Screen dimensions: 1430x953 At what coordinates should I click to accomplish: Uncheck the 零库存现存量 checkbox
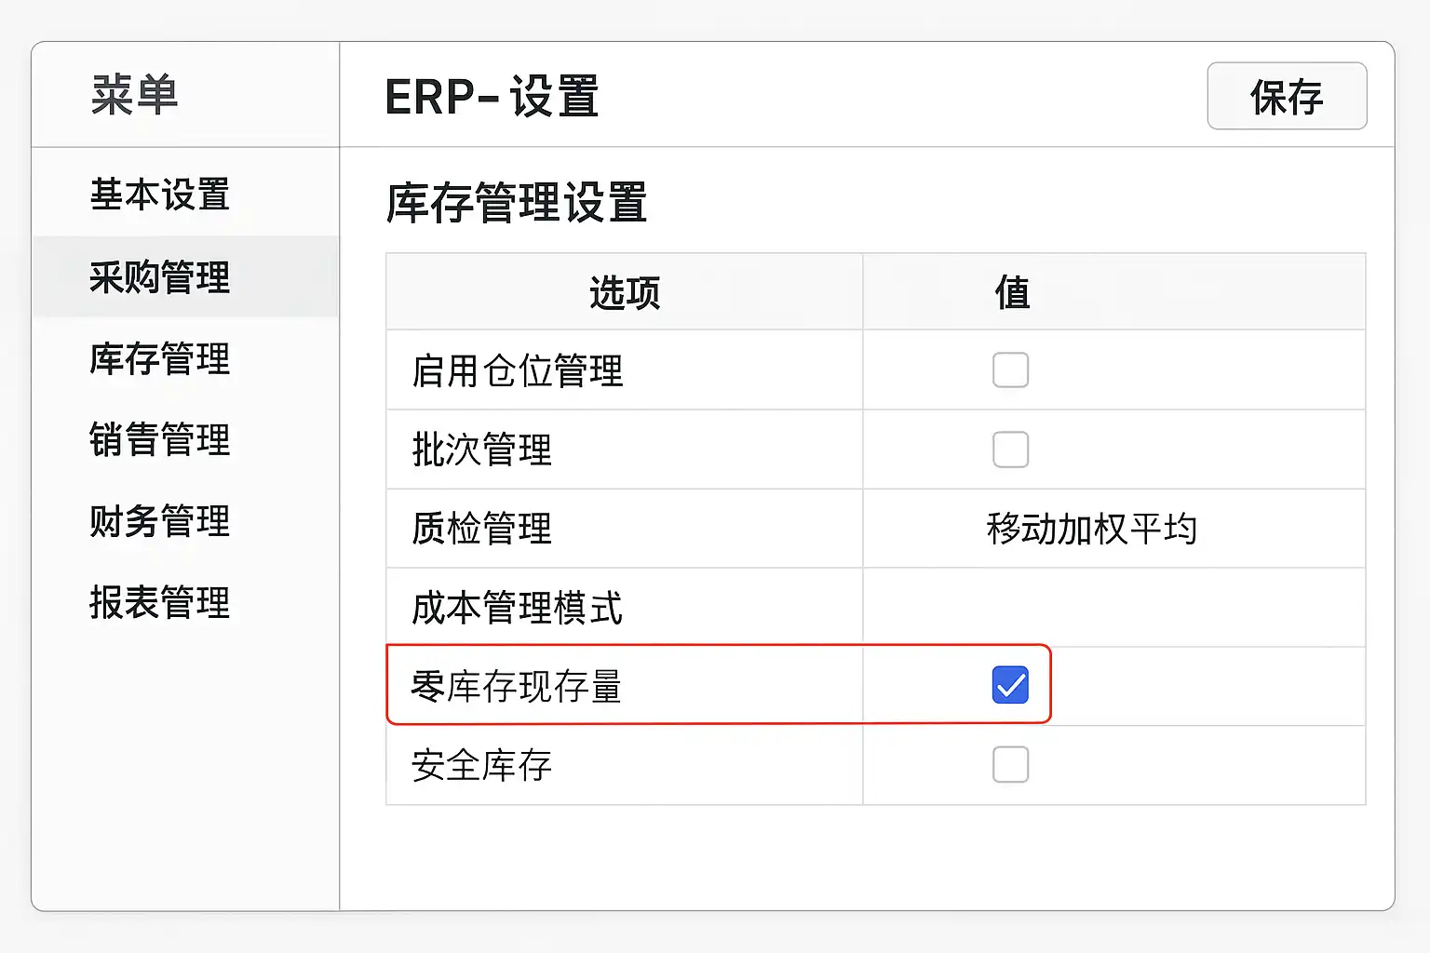1010,685
